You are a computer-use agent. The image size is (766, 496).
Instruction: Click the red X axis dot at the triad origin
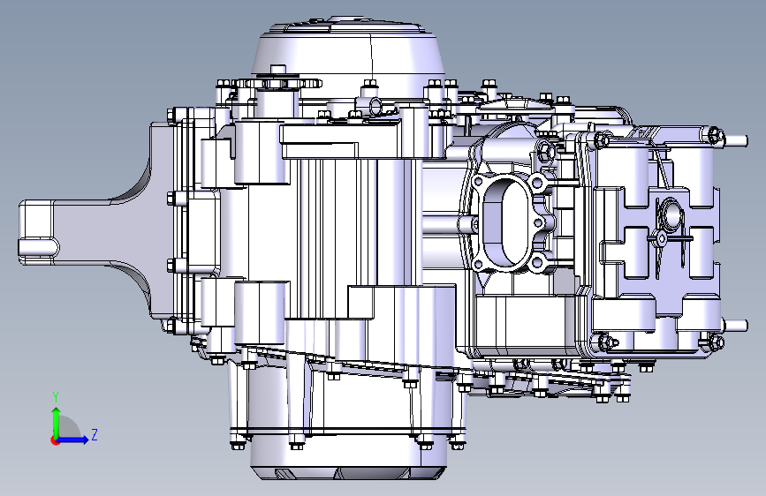coord(55,440)
